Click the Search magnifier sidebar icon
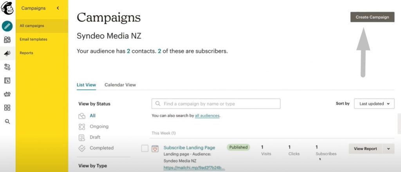Image resolution: width=401 pixels, height=172 pixels. click(7, 122)
